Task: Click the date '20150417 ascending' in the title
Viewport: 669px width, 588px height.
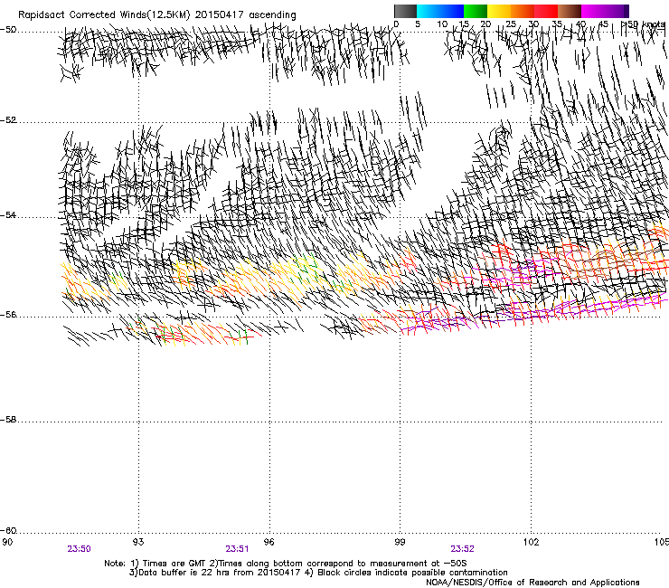Action: coord(245,15)
